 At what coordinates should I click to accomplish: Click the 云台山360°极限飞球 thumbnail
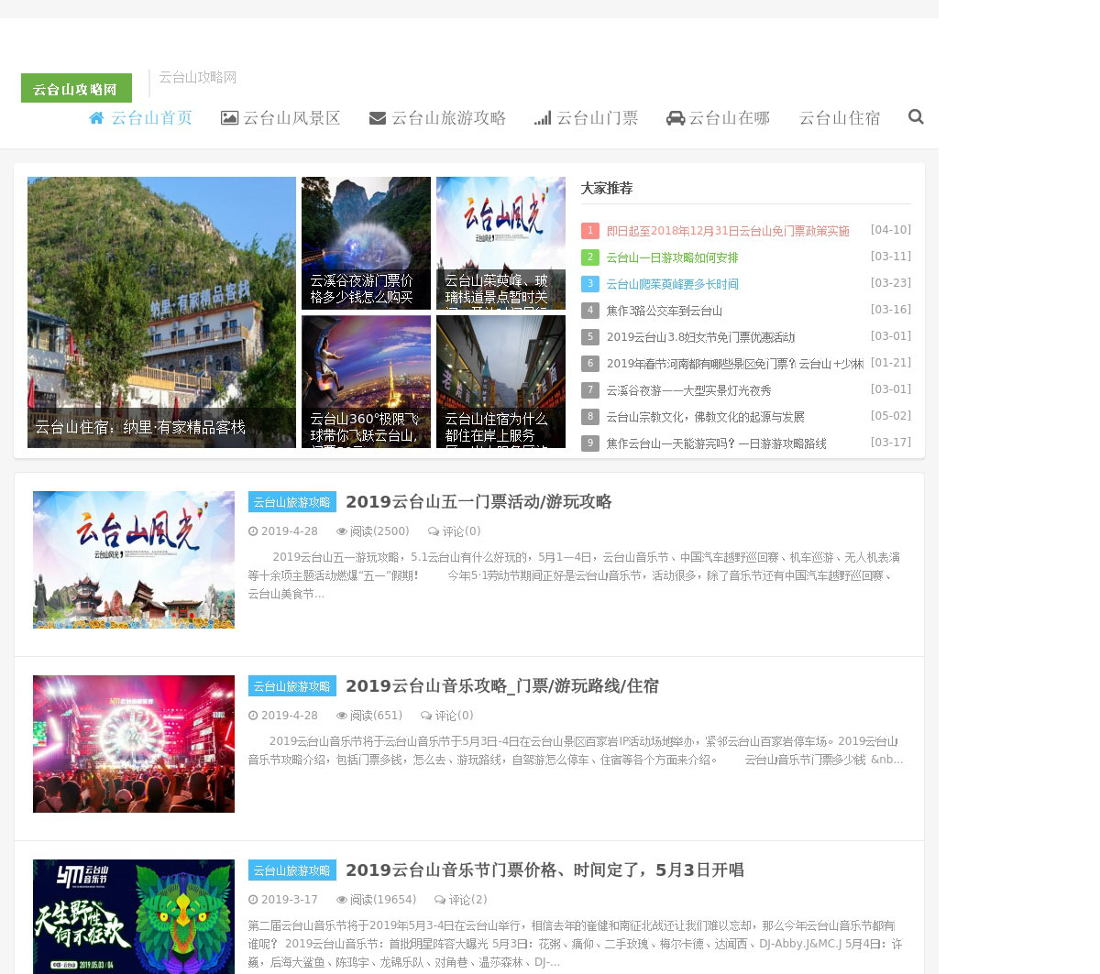pyautogui.click(x=366, y=381)
